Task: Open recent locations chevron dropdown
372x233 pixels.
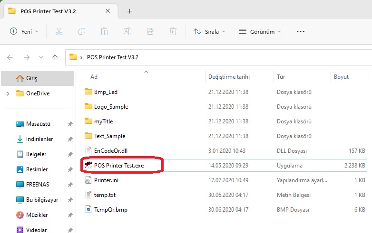Action: 40,57
